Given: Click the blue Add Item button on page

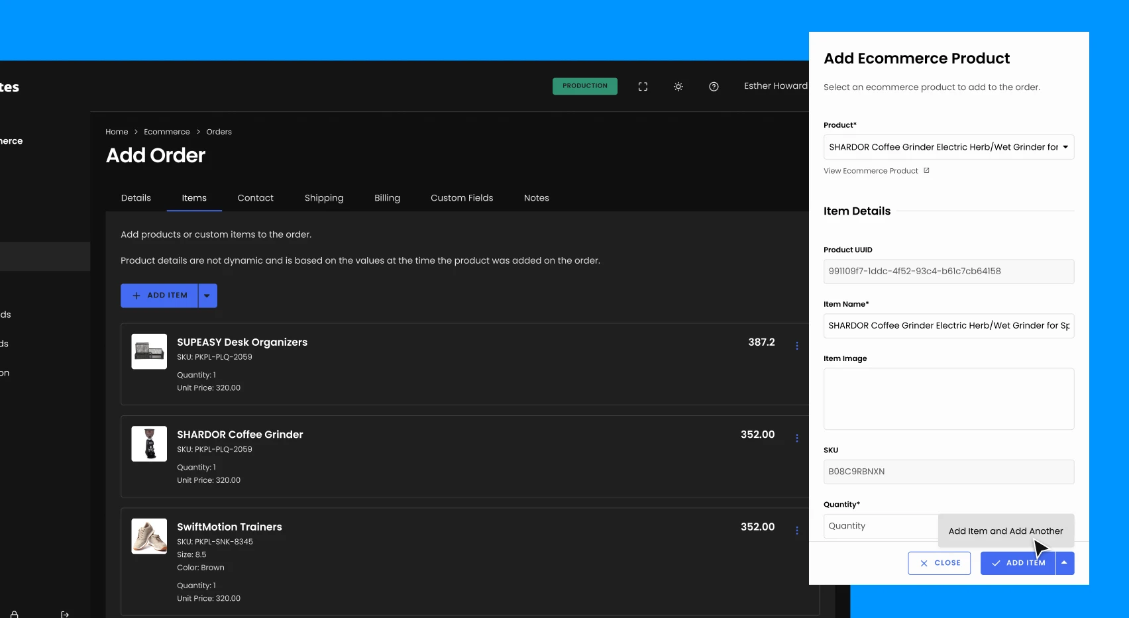Looking at the screenshot, I should pos(160,296).
